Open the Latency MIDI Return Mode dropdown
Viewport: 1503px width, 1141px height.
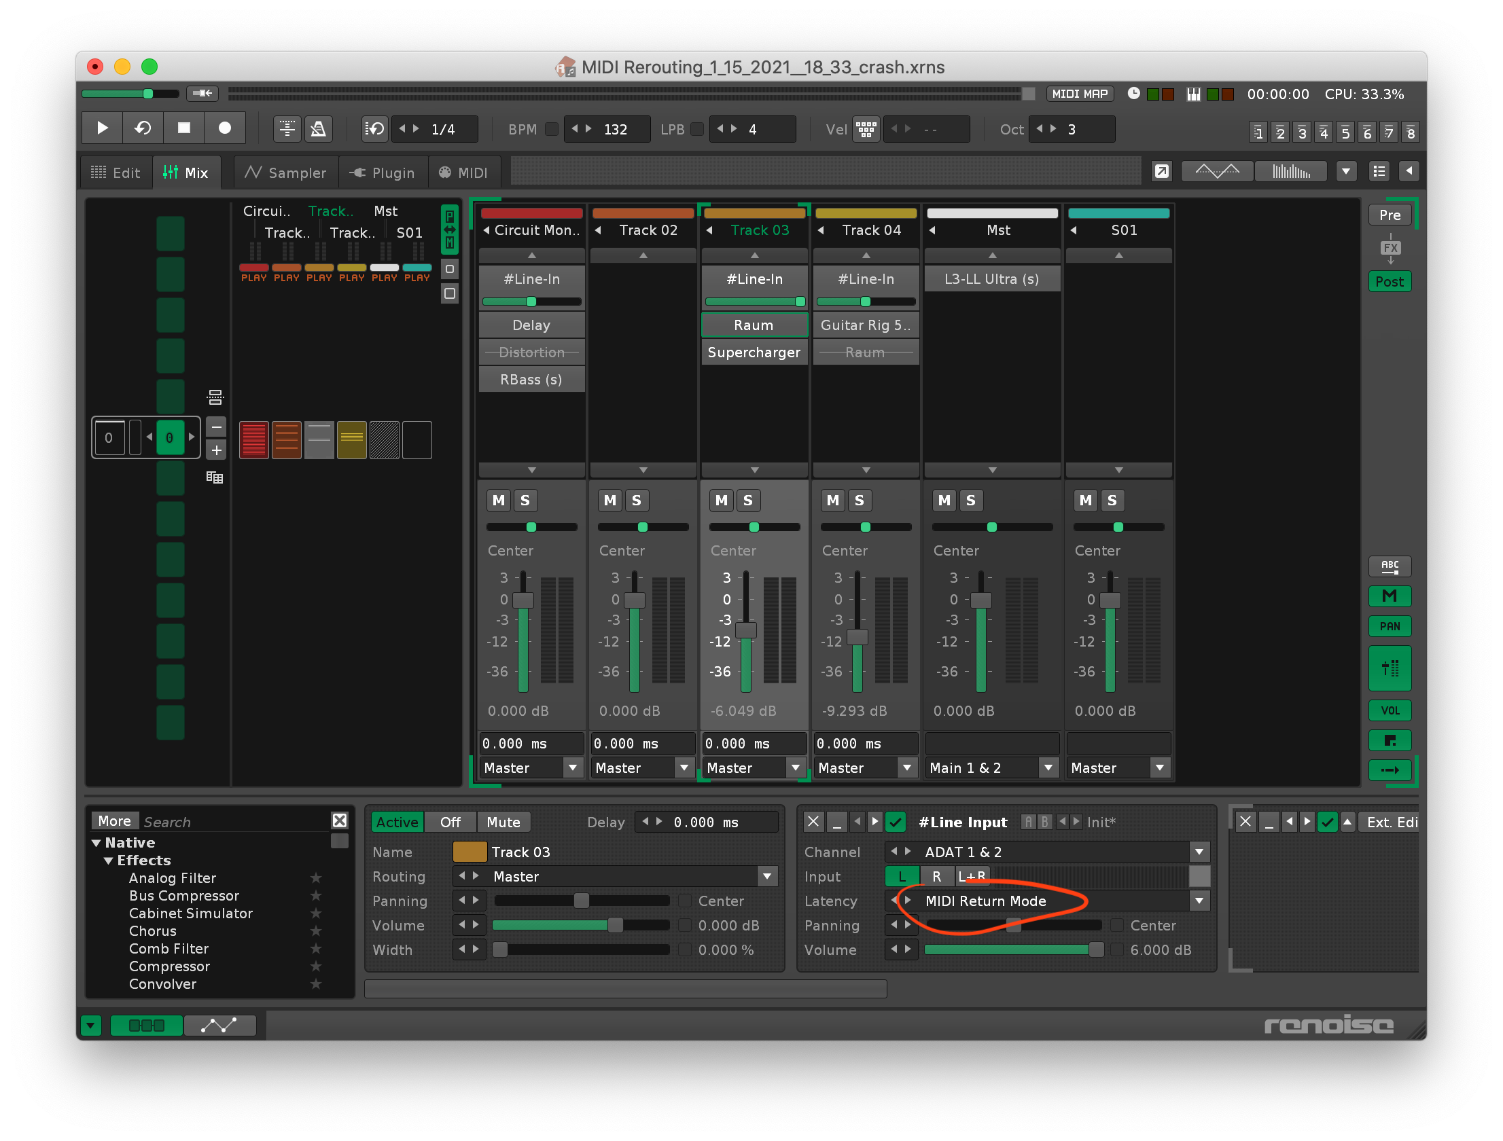pyautogui.click(x=1199, y=901)
